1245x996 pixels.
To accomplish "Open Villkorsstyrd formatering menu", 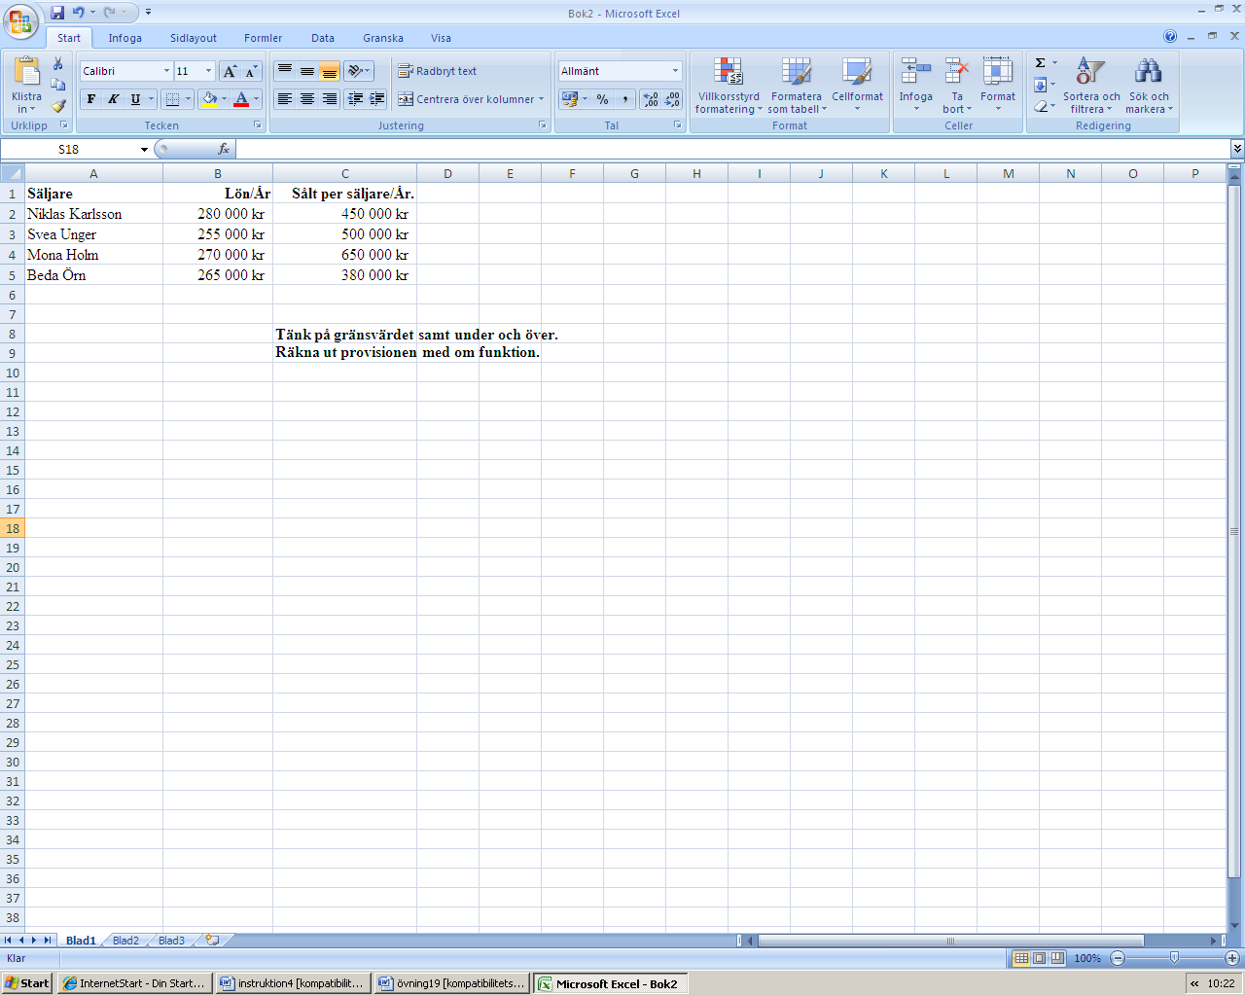I will (x=729, y=86).
